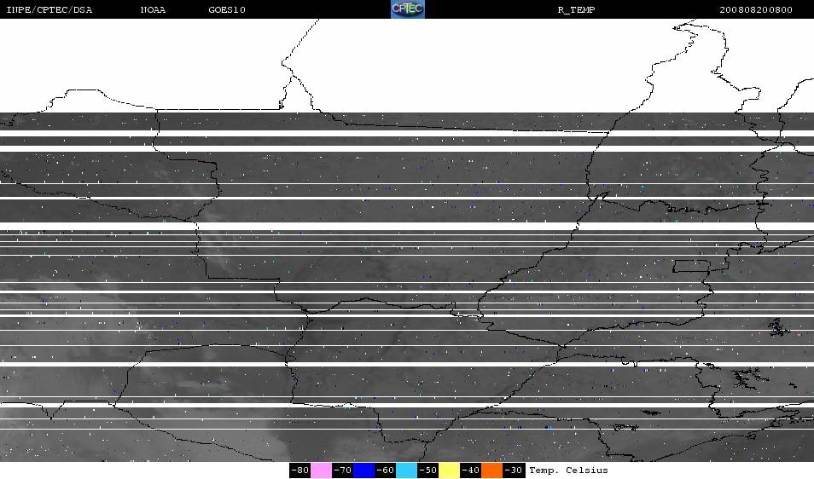Click the dark blue legend swatch
The height and width of the screenshot is (479, 814).
pos(364,470)
